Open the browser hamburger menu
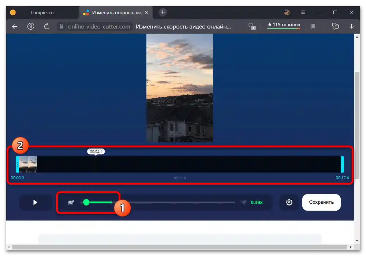366x256 pixels. (303, 12)
